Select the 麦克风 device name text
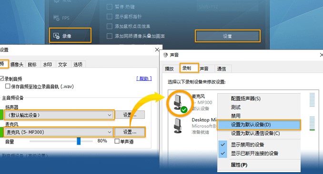 pos(198,96)
